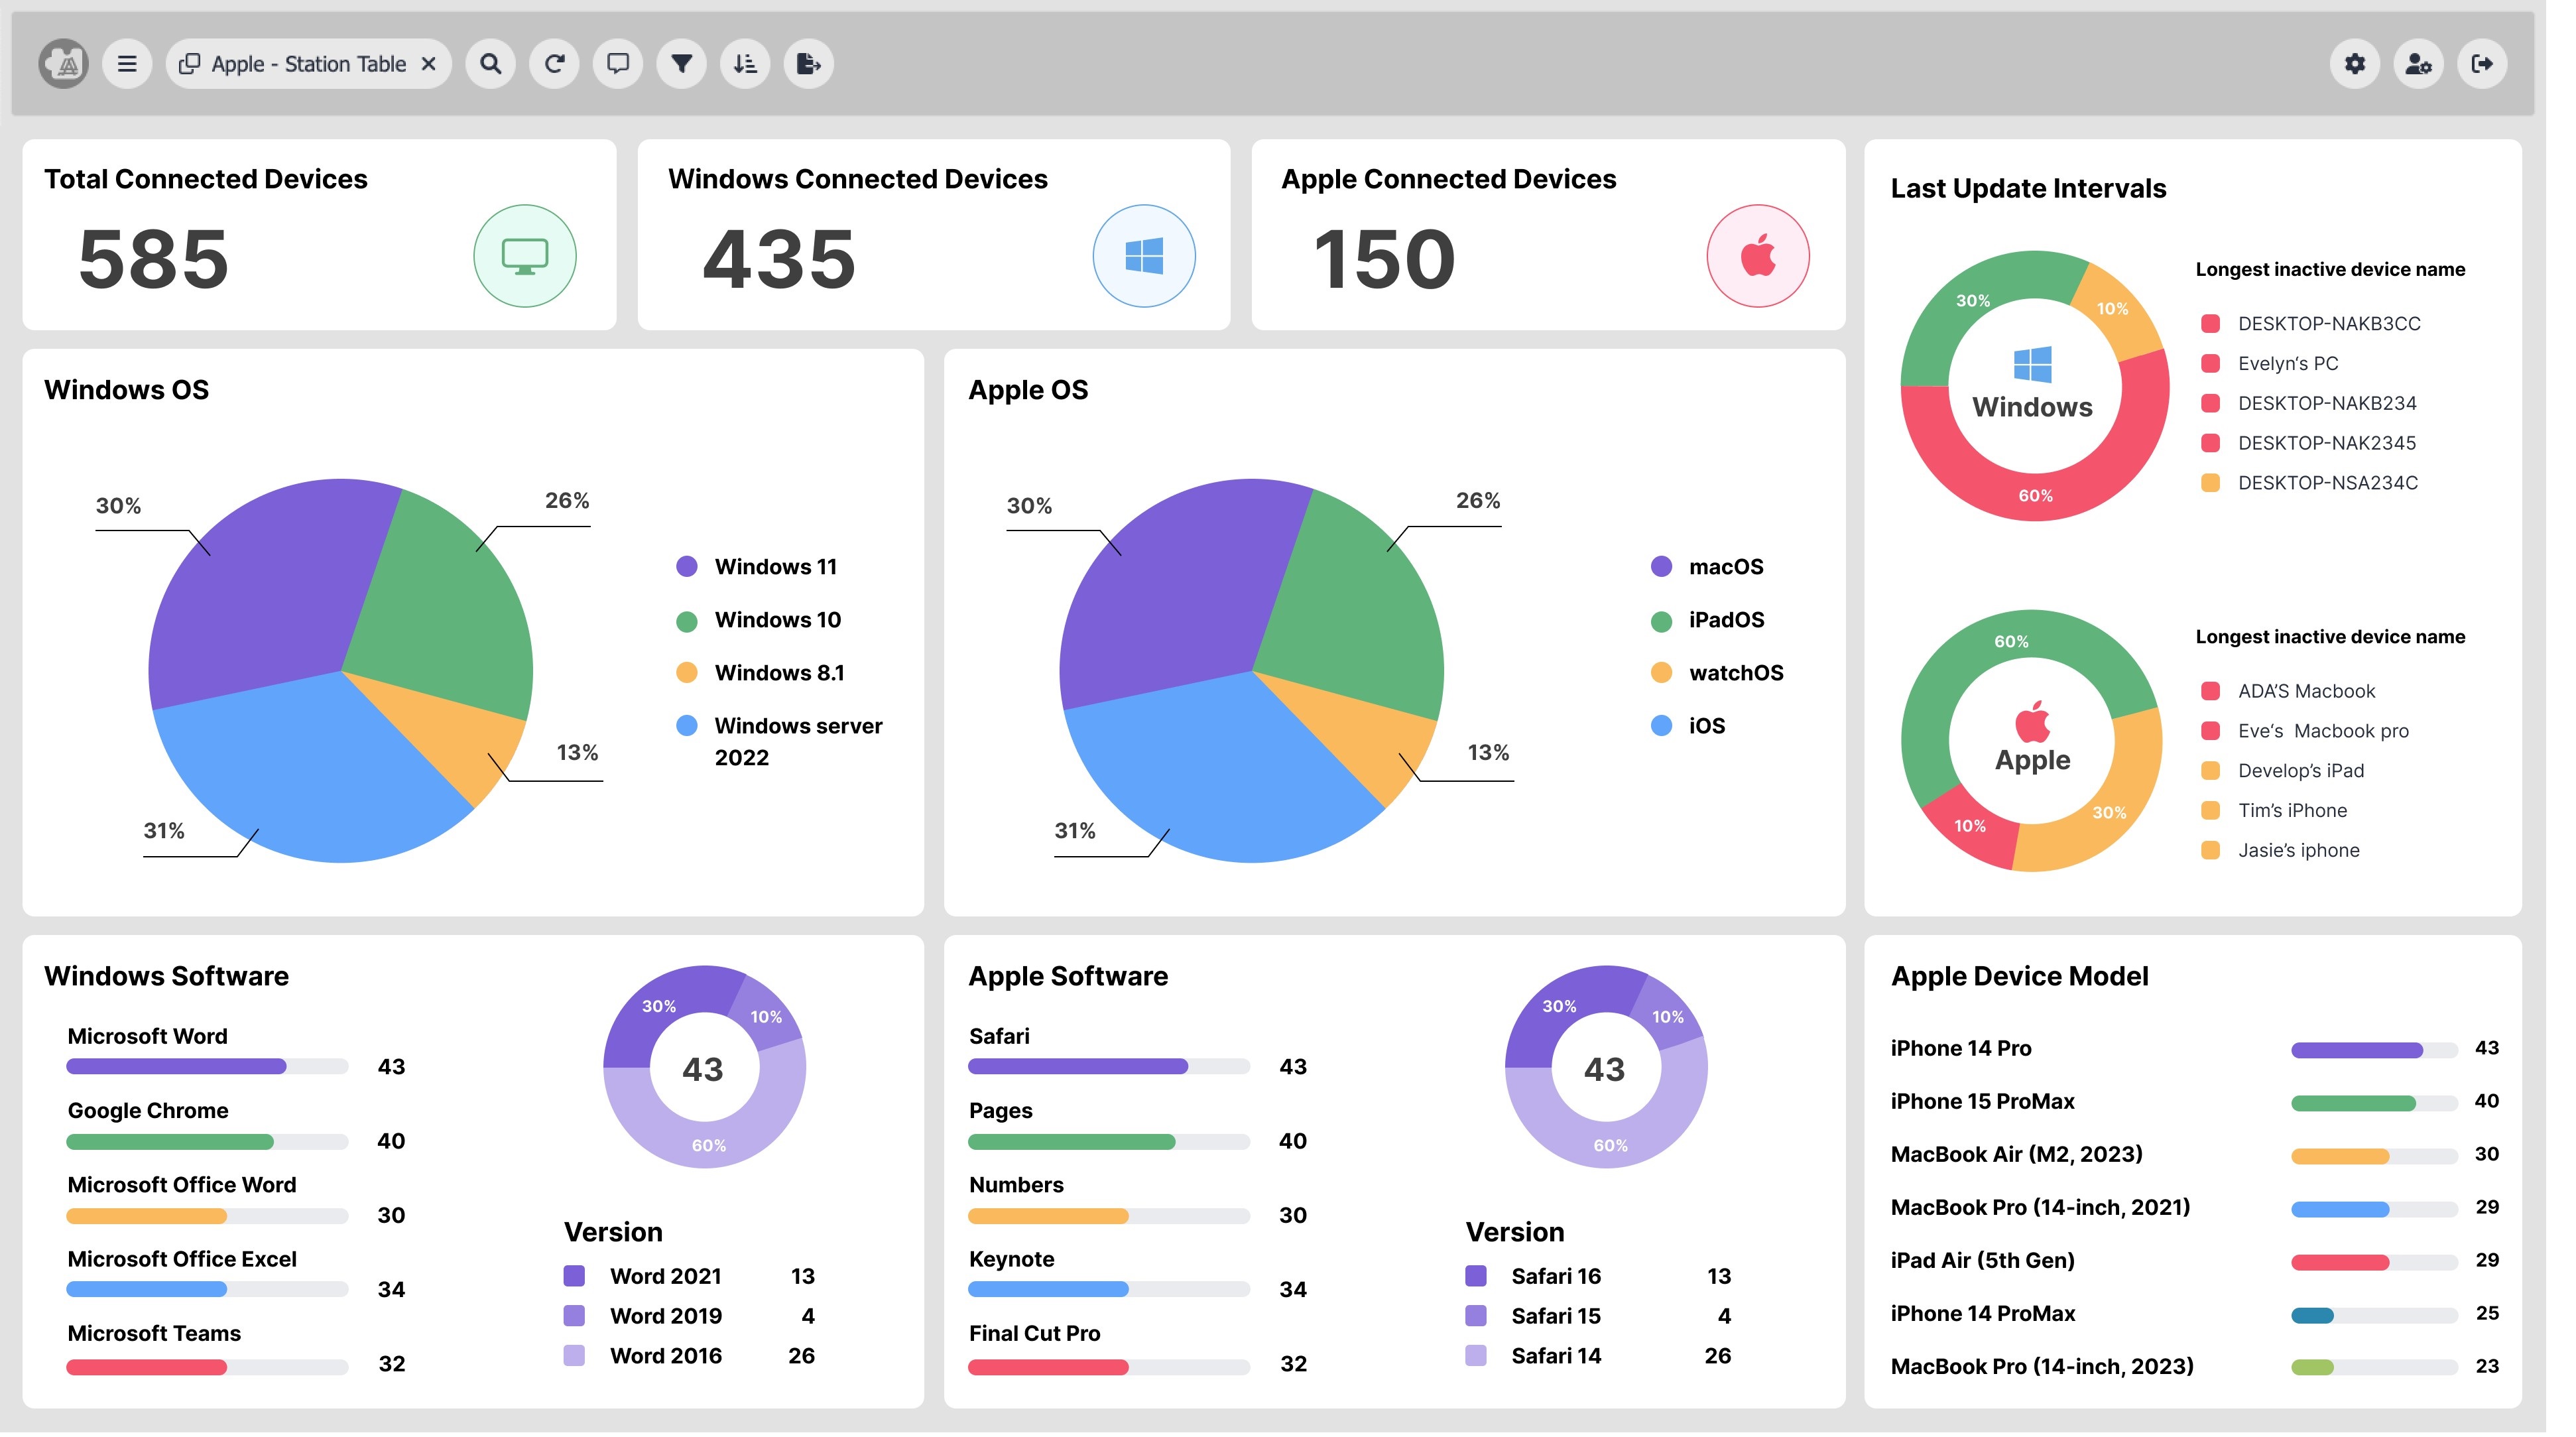Image resolution: width=2576 pixels, height=1437 pixels.
Task: Open the hamburger menu
Action: tap(127, 64)
